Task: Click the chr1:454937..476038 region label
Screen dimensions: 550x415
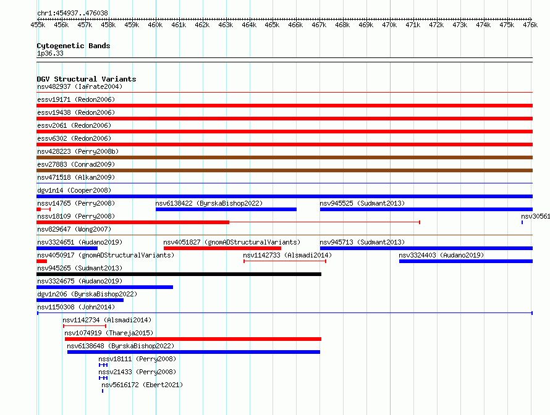Action: (72, 13)
